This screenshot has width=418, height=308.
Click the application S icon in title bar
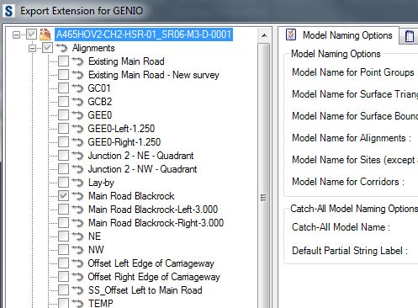8,11
